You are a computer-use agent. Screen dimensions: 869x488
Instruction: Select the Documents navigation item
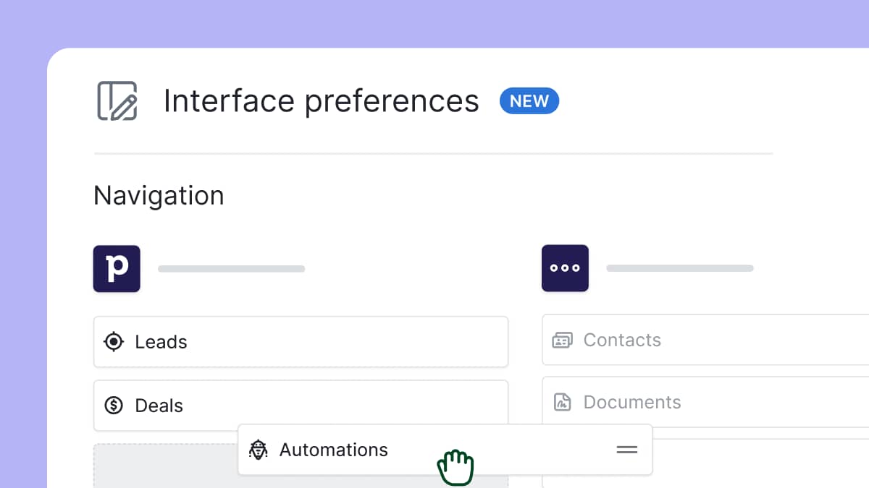(631, 402)
